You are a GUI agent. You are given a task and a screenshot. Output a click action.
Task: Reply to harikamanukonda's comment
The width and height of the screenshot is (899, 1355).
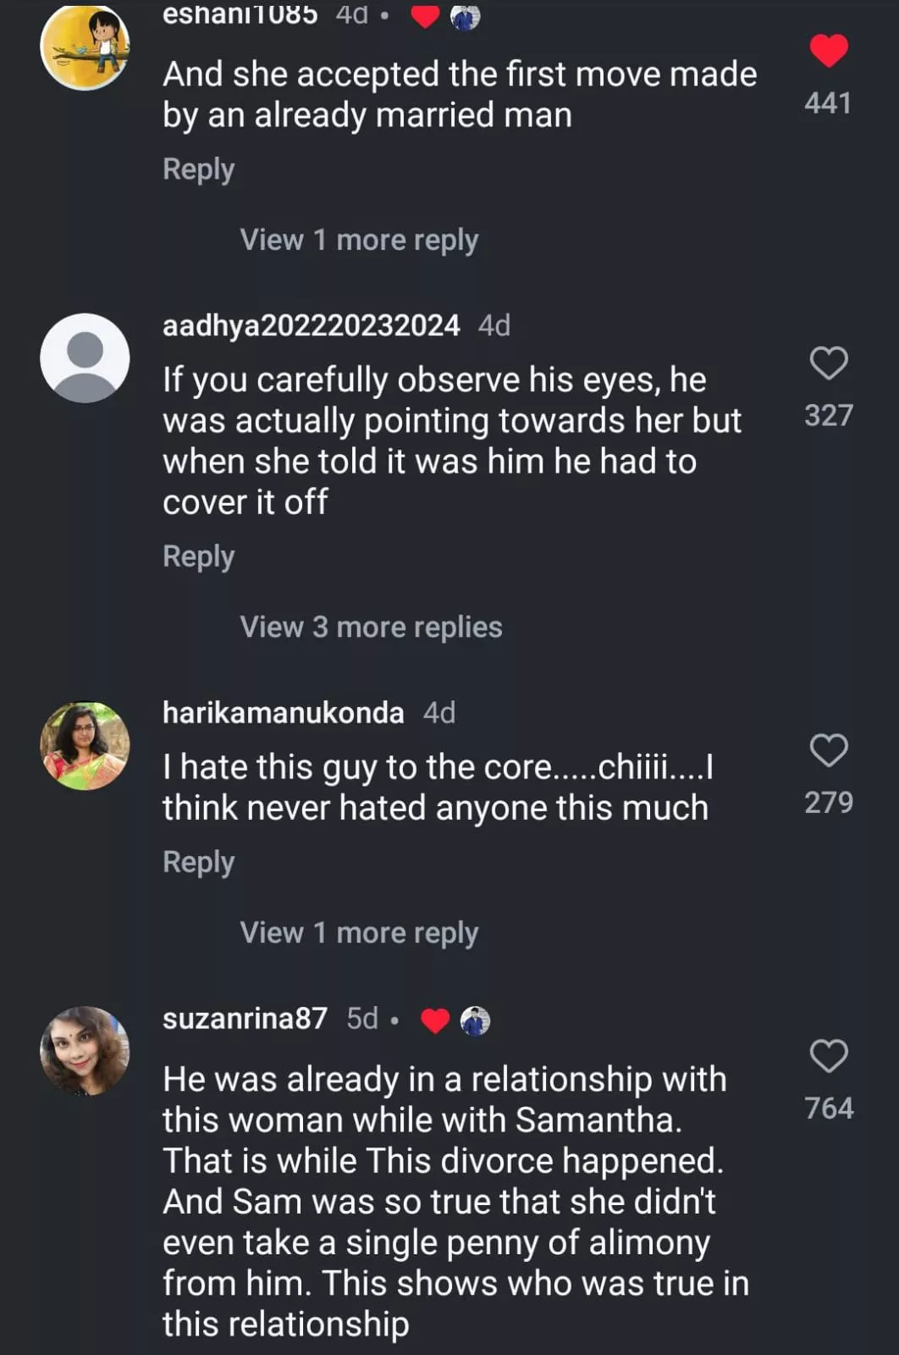(x=198, y=862)
